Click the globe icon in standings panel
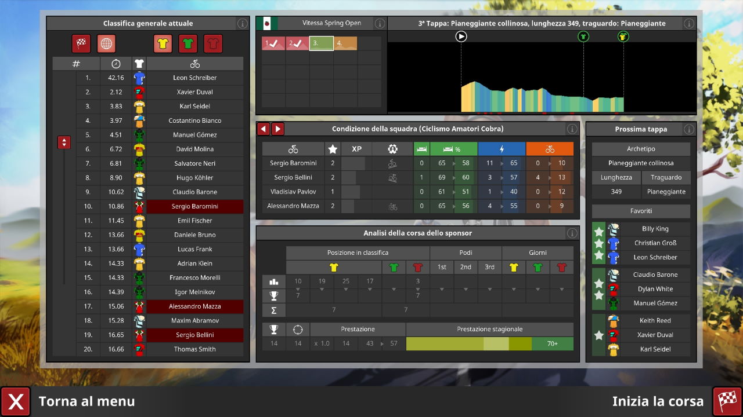 coord(106,43)
